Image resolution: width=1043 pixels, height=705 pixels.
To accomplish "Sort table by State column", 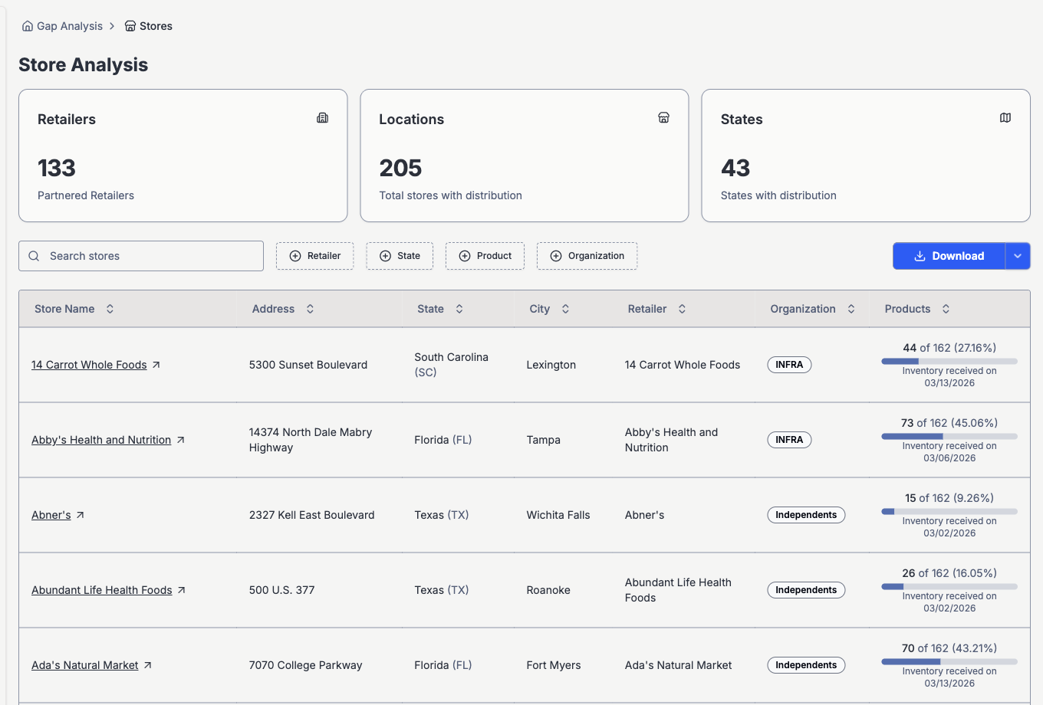I will click(x=440, y=309).
